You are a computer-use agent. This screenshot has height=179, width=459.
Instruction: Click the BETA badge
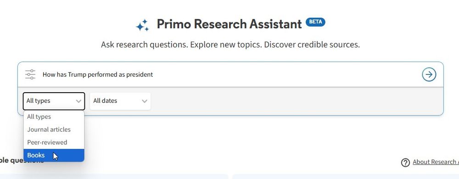coord(315,22)
